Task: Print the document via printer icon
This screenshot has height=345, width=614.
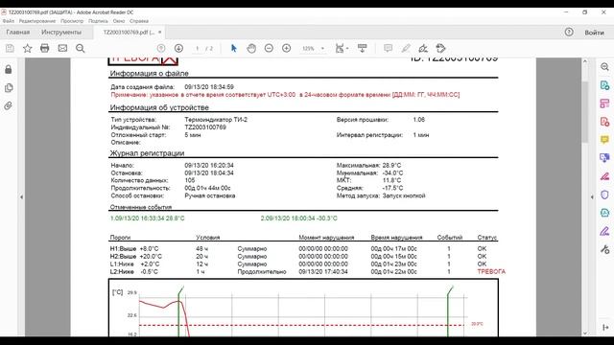Action: coord(45,48)
